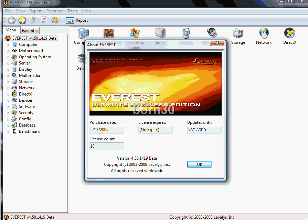Select Computer in the tree menu
Image resolution: width=308 pixels, height=220 pixels.
28,44
